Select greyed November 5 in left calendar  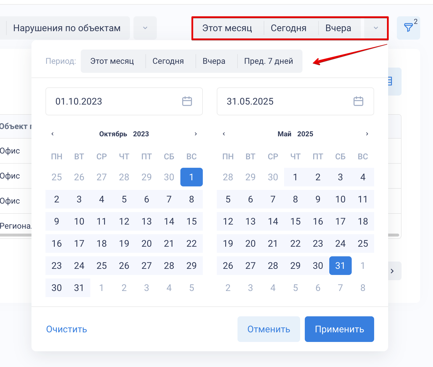pos(191,288)
